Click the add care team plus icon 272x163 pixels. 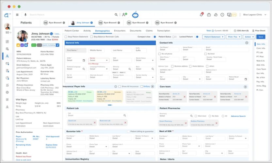coord(245,87)
